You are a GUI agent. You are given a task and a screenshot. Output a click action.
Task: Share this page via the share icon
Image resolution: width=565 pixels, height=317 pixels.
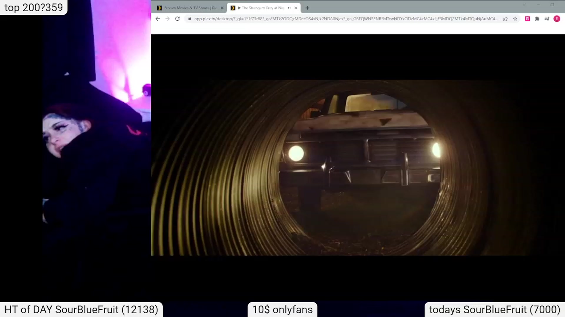505,19
